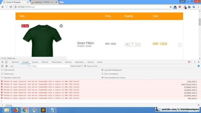Toggle the device toolbar icon in DevTools

coord(6,62)
